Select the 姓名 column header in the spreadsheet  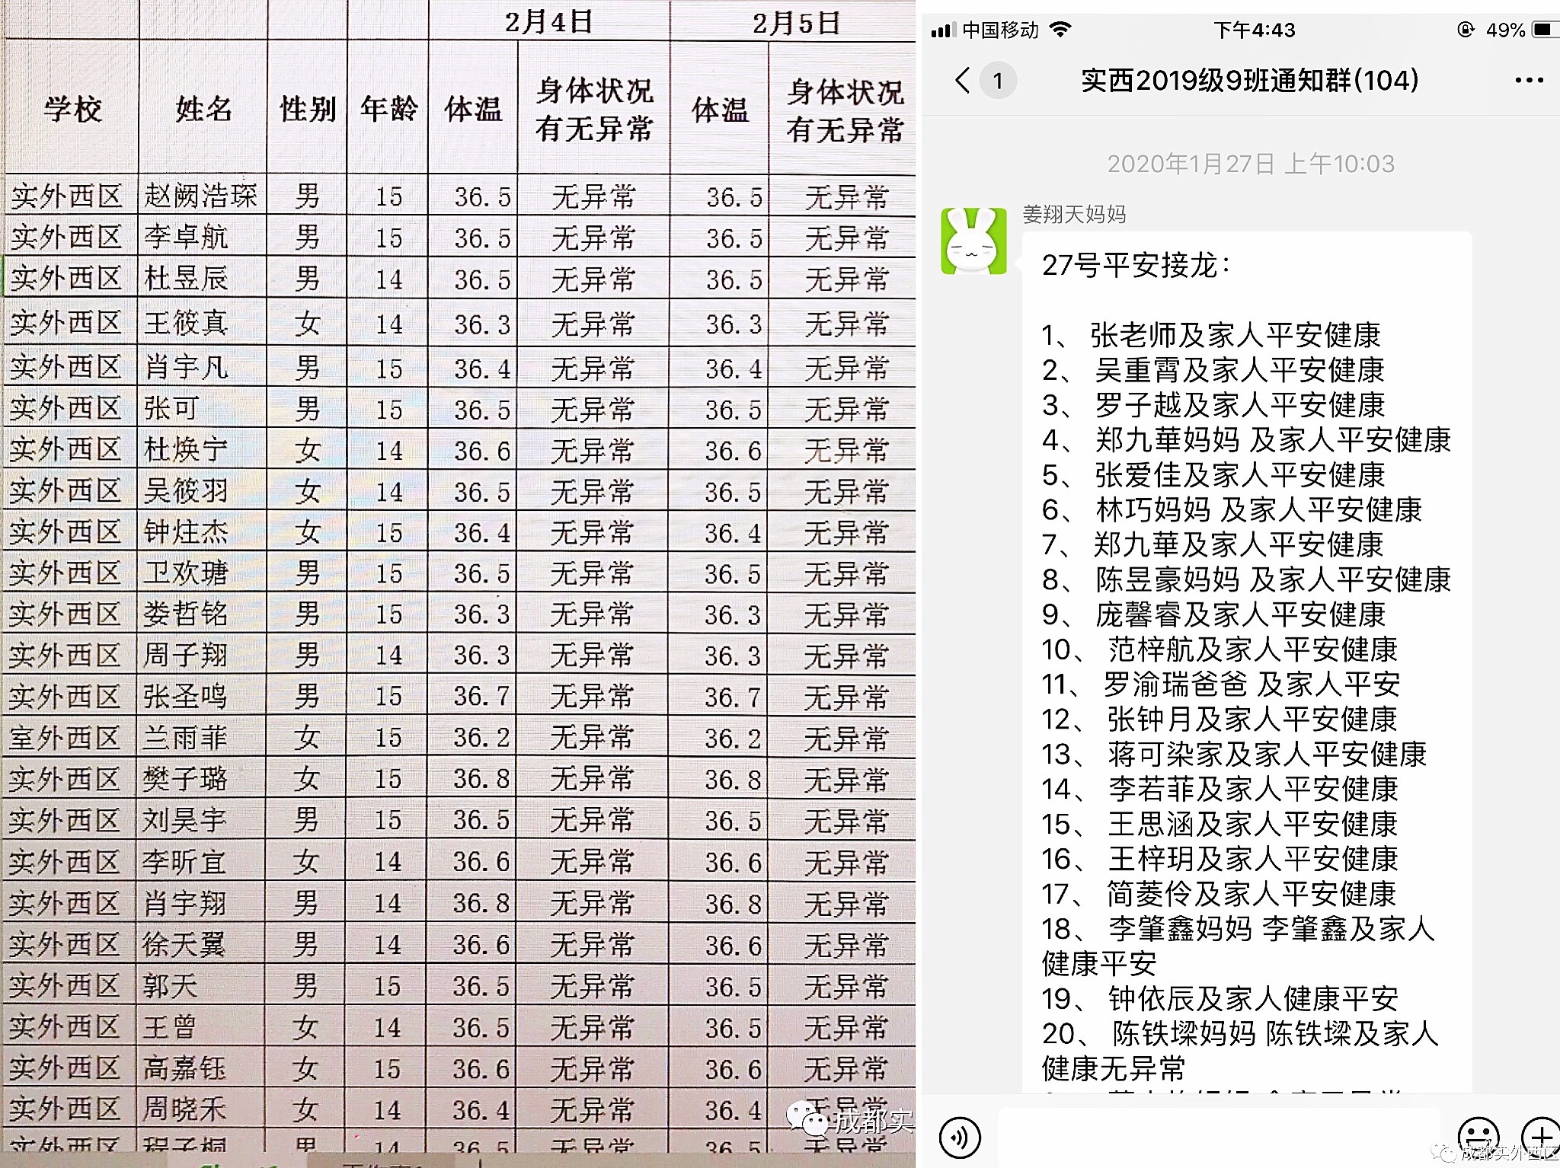[x=203, y=108]
